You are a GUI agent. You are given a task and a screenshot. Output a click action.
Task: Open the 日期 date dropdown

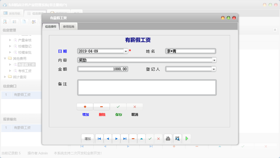pos(126,51)
